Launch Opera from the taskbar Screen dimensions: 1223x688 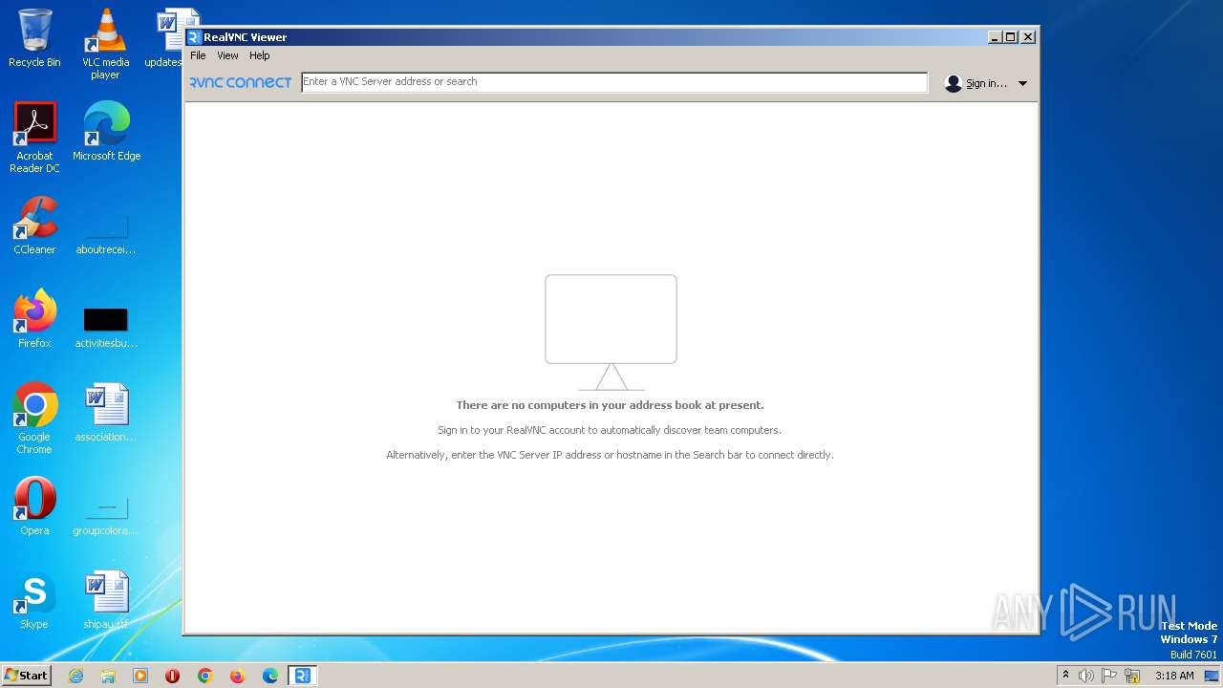(x=173, y=676)
